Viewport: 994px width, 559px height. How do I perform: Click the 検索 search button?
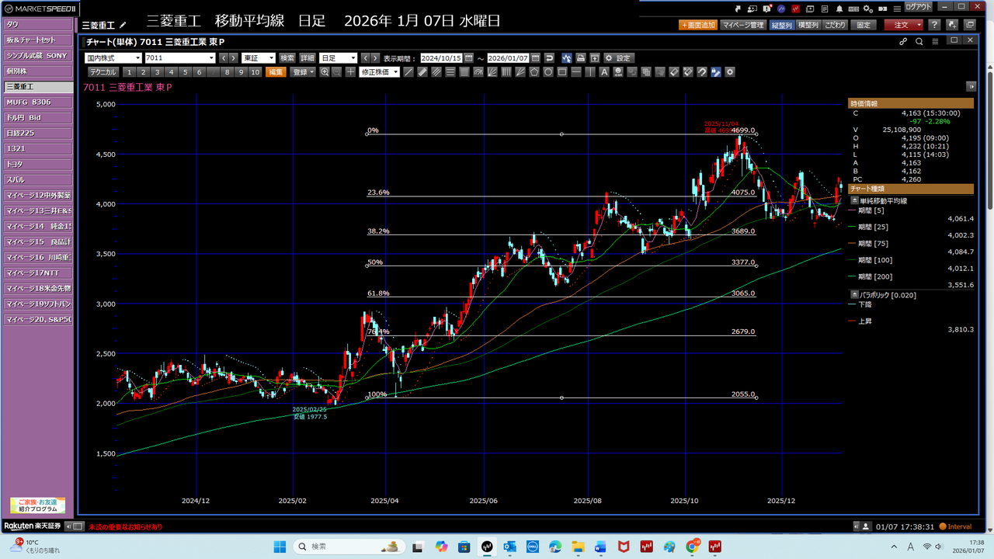[x=287, y=58]
